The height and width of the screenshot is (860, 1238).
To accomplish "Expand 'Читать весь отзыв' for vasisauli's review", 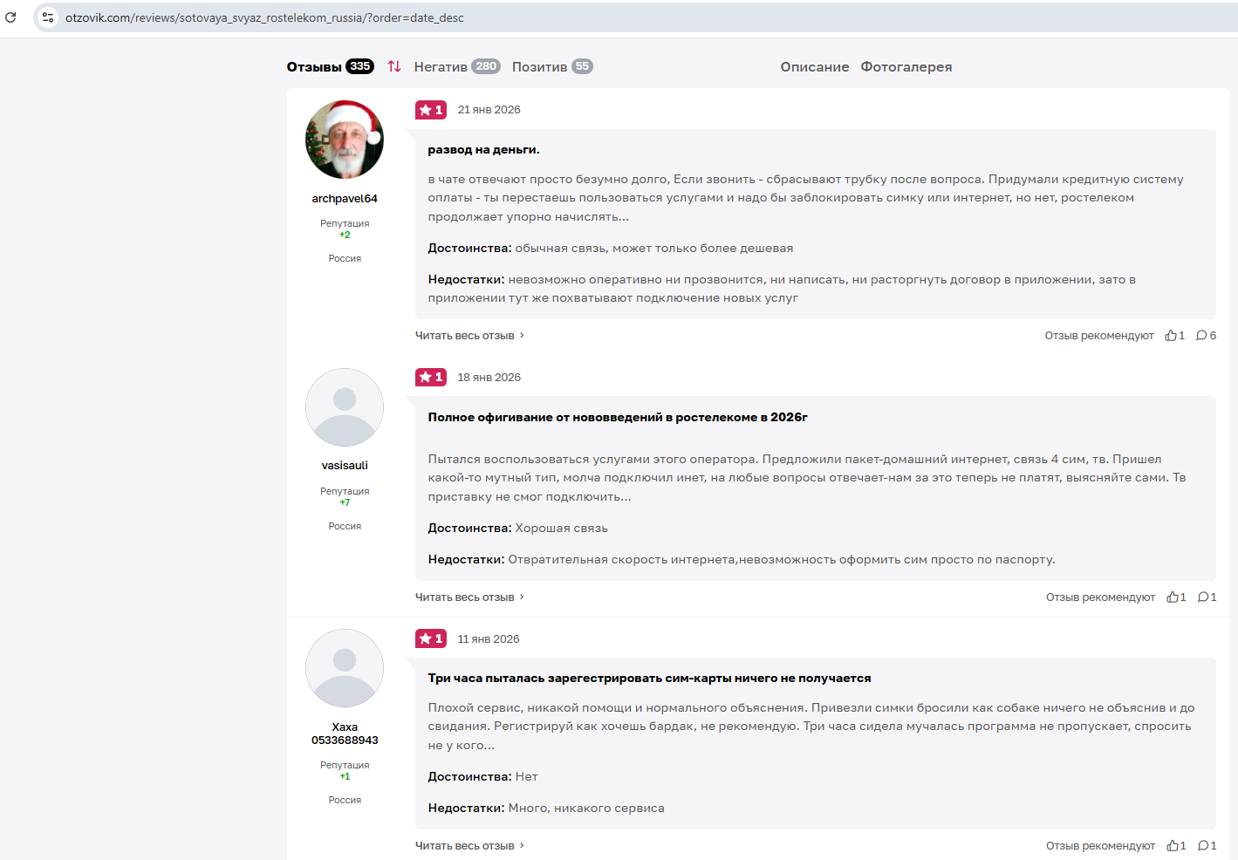I will (469, 597).
